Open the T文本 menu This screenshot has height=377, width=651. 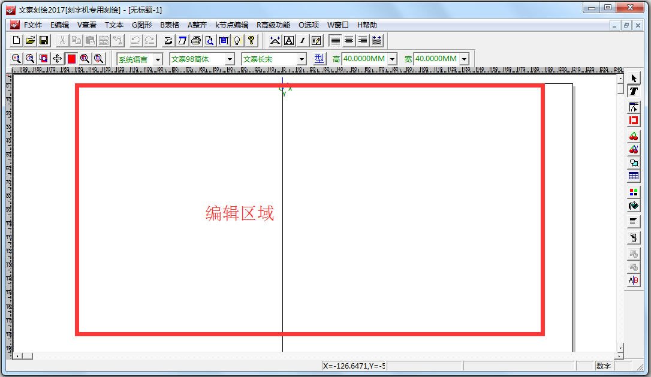click(x=114, y=25)
